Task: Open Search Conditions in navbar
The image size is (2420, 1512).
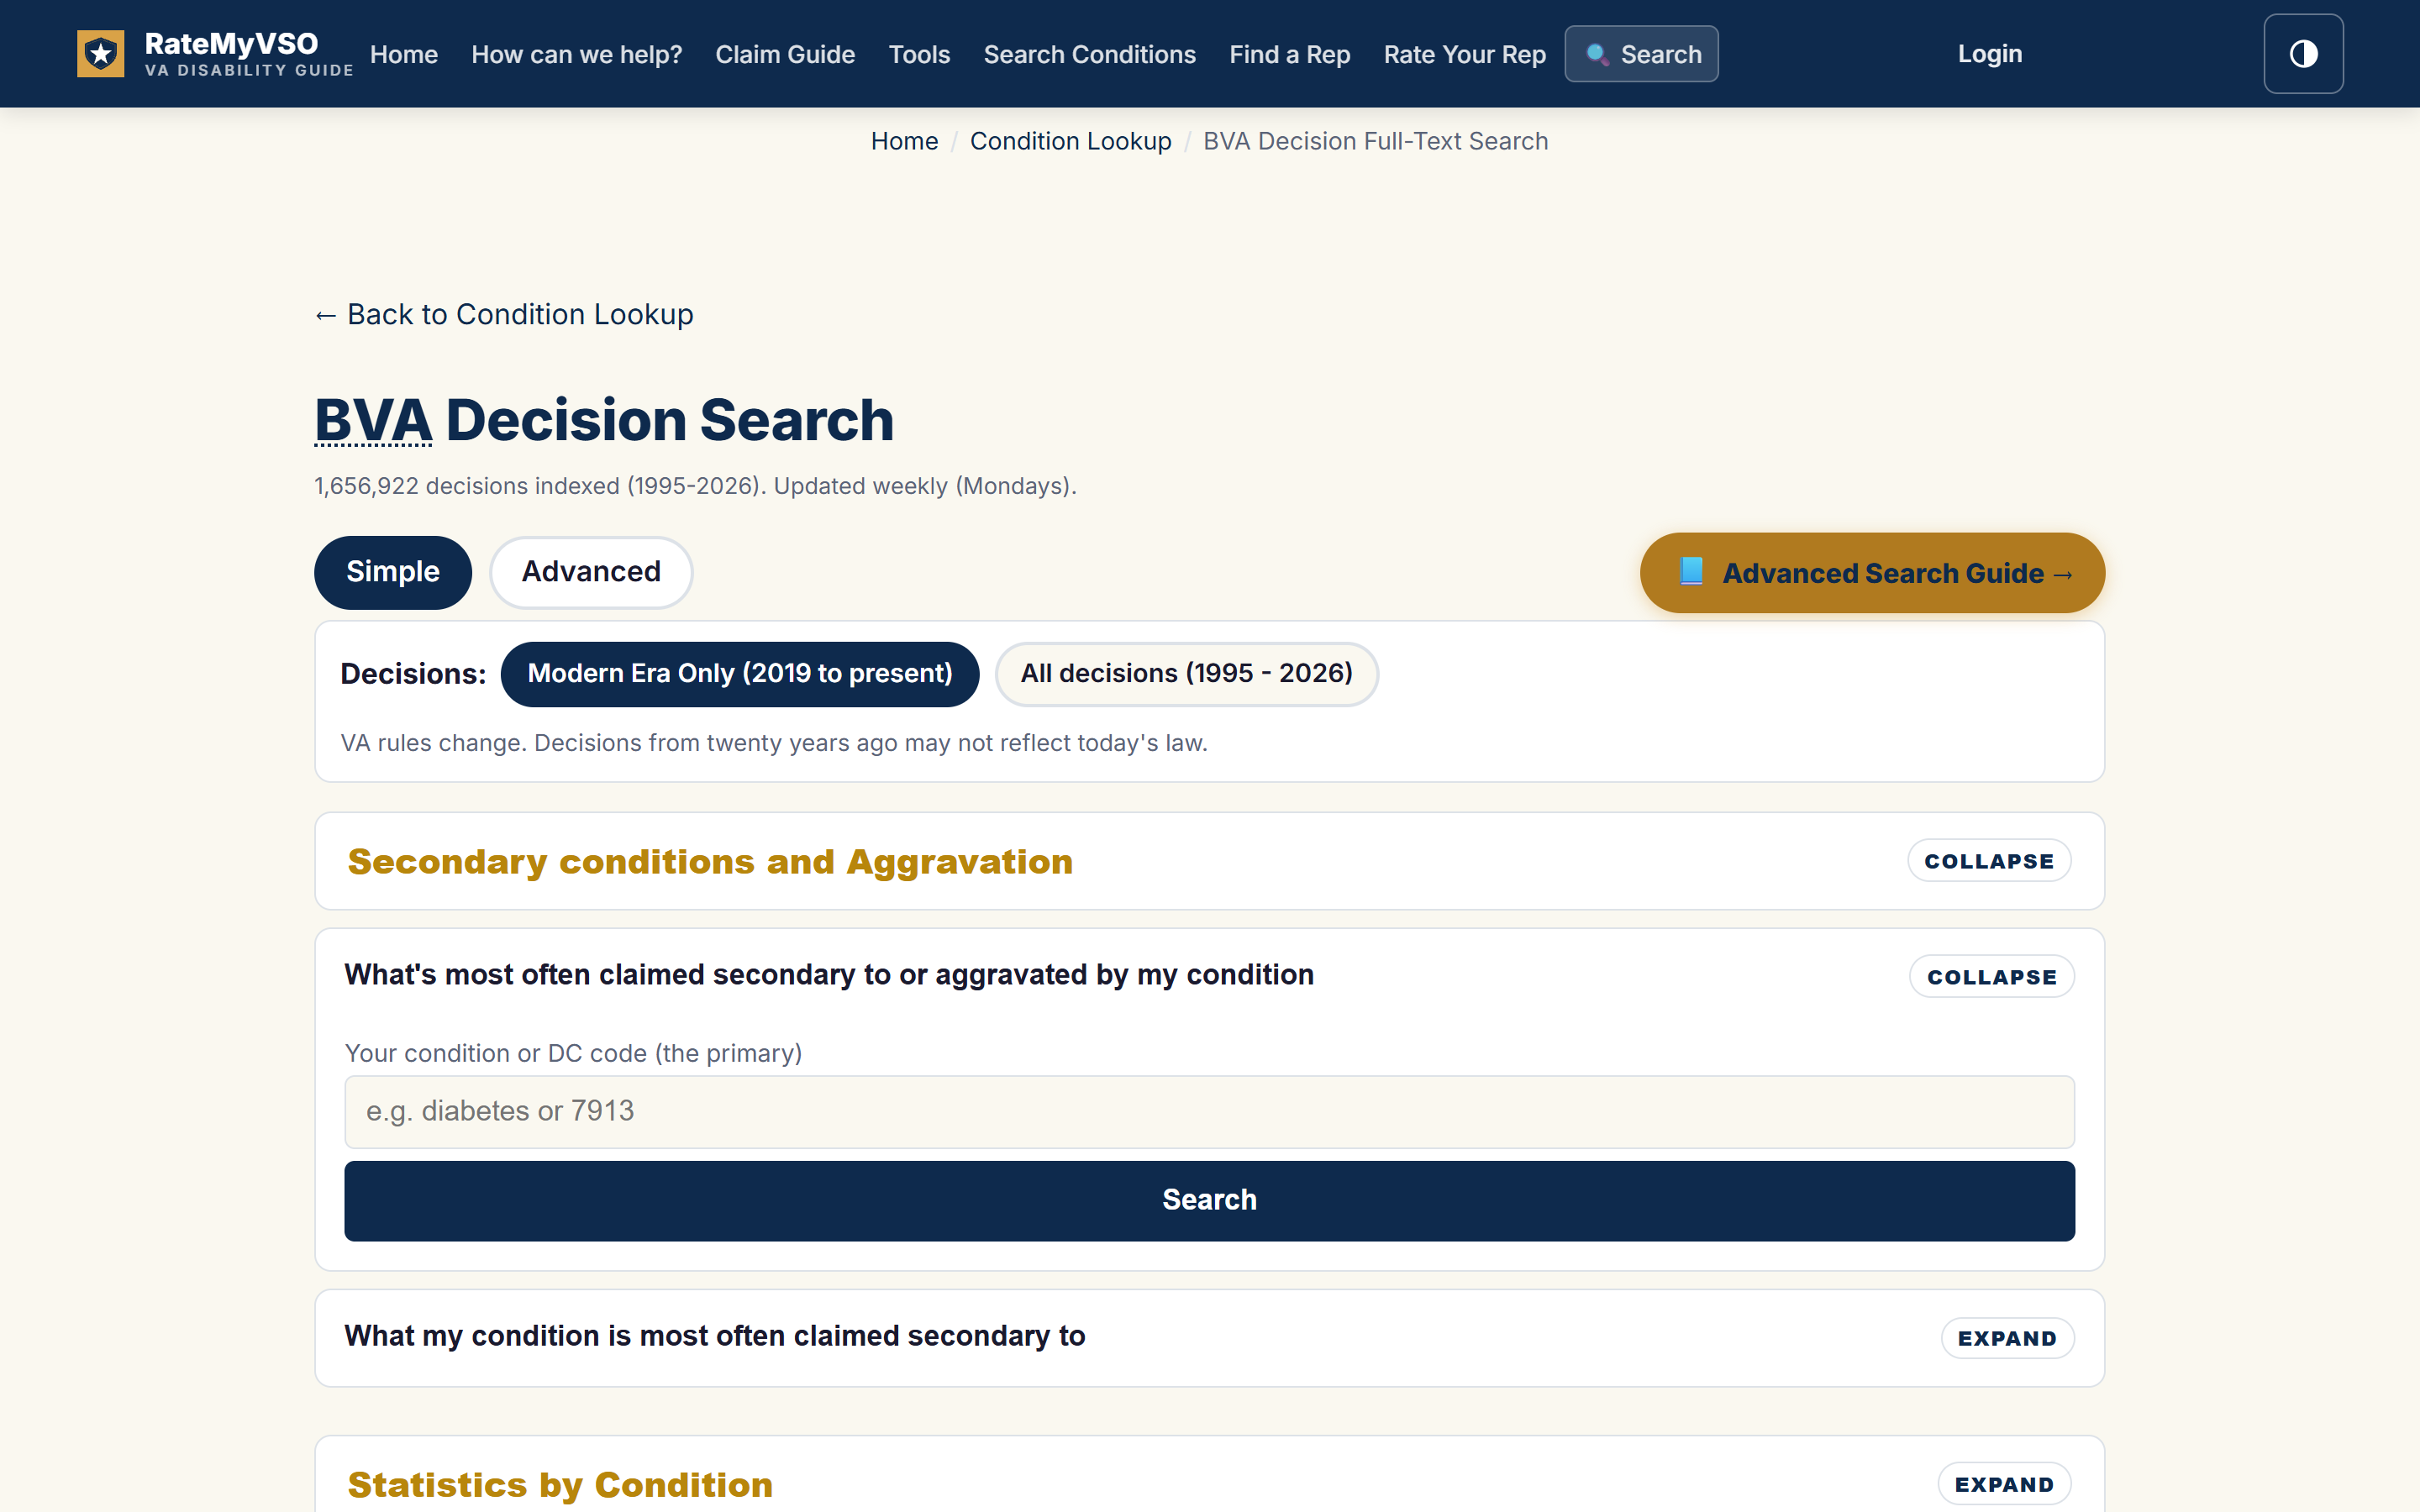Action: (1089, 55)
